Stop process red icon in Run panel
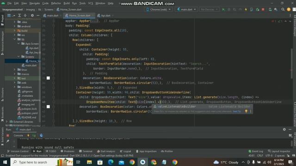The width and height of the screenshot is (296, 166). (x=8, y=135)
